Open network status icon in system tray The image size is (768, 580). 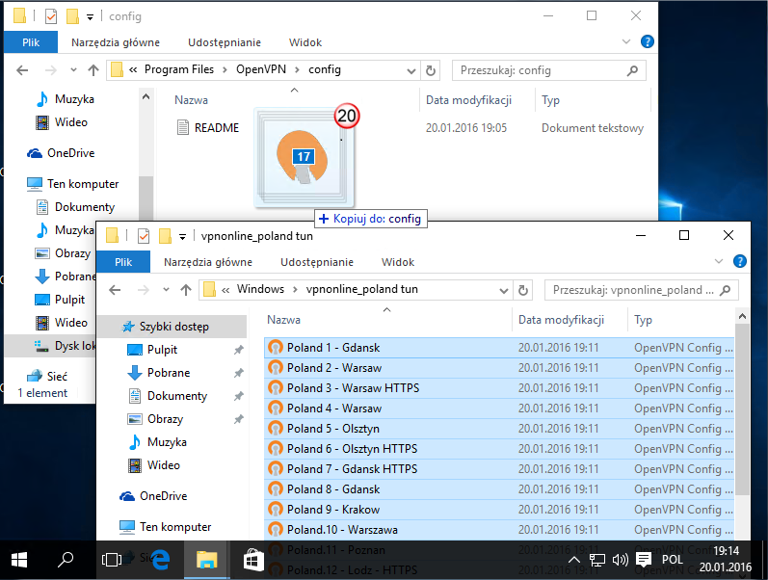point(597,560)
